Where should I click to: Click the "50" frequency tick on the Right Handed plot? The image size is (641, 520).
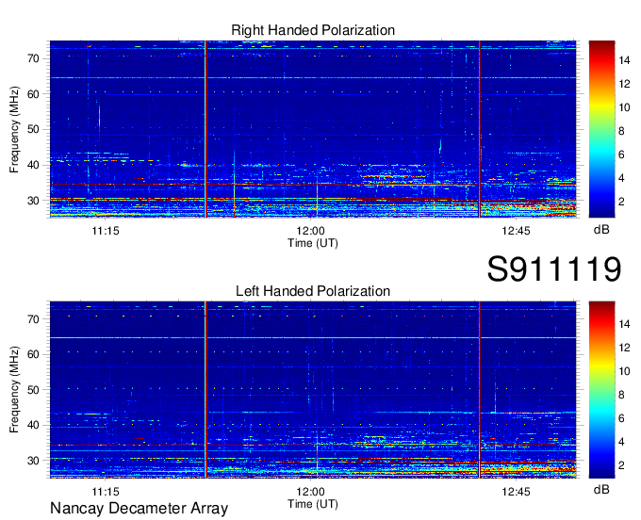coord(34,130)
